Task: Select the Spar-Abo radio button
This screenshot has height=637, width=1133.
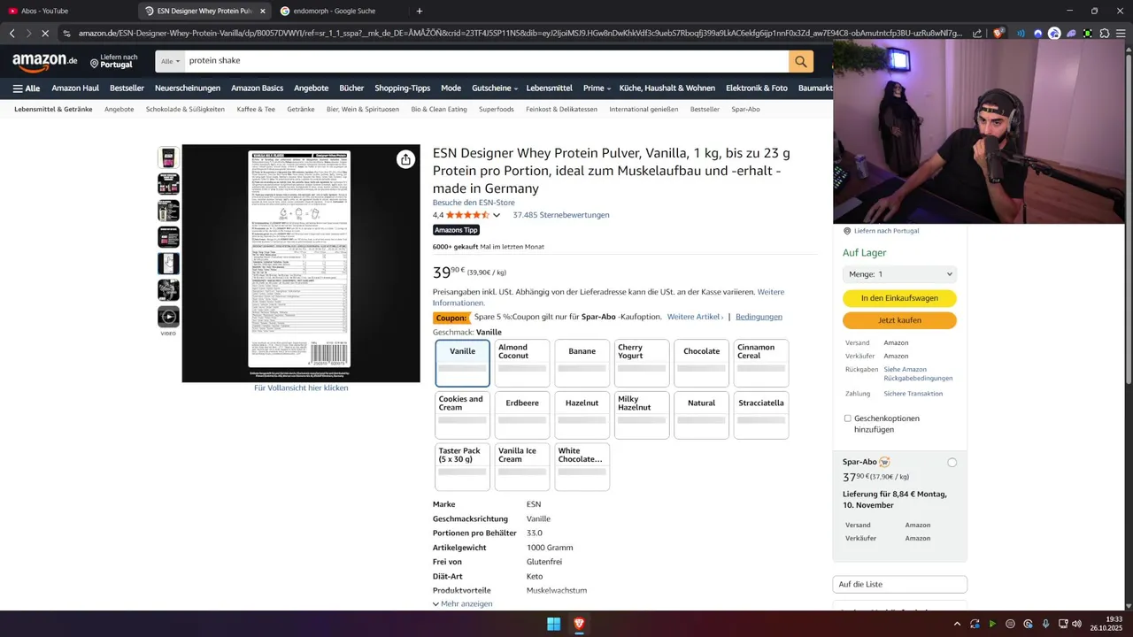Action: click(x=952, y=463)
